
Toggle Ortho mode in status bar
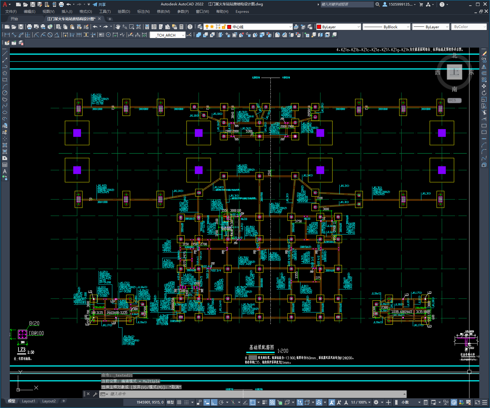[214, 402]
